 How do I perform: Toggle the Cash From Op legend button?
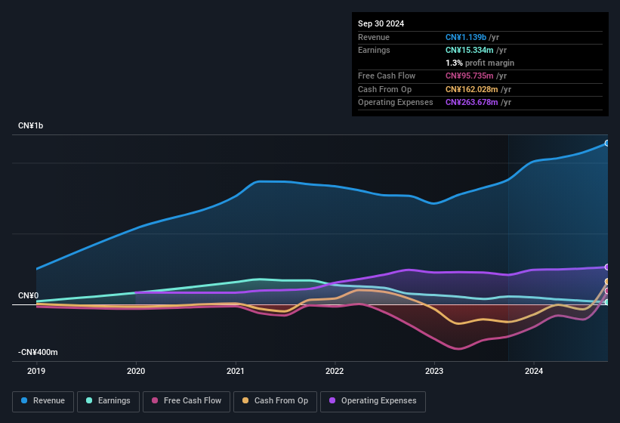275,401
